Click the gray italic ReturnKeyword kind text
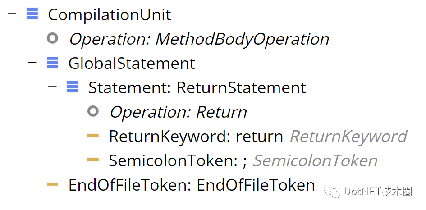This screenshot has width=426, height=210. 348,137
